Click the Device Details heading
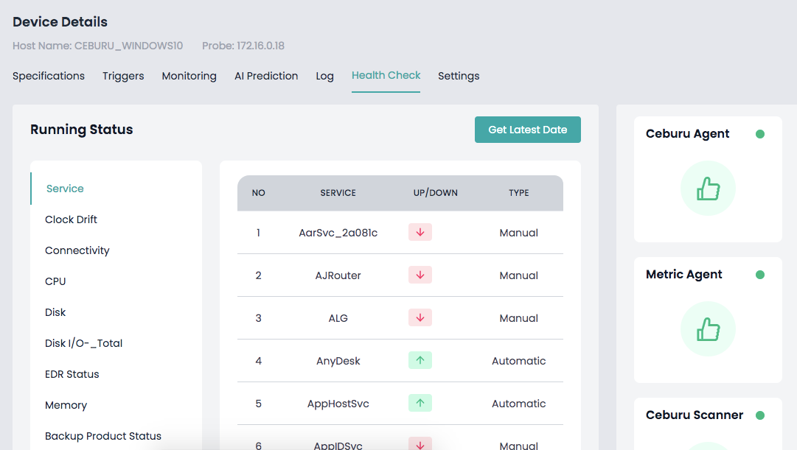 click(x=60, y=22)
